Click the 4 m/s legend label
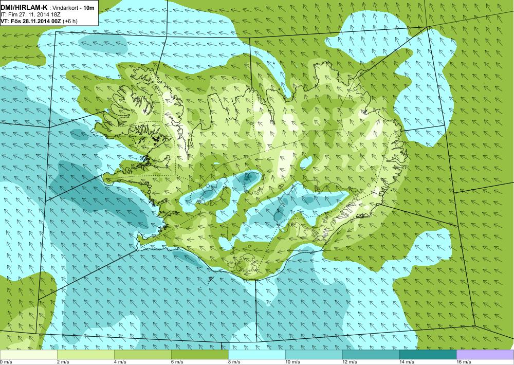The image size is (514, 365). pos(120,362)
